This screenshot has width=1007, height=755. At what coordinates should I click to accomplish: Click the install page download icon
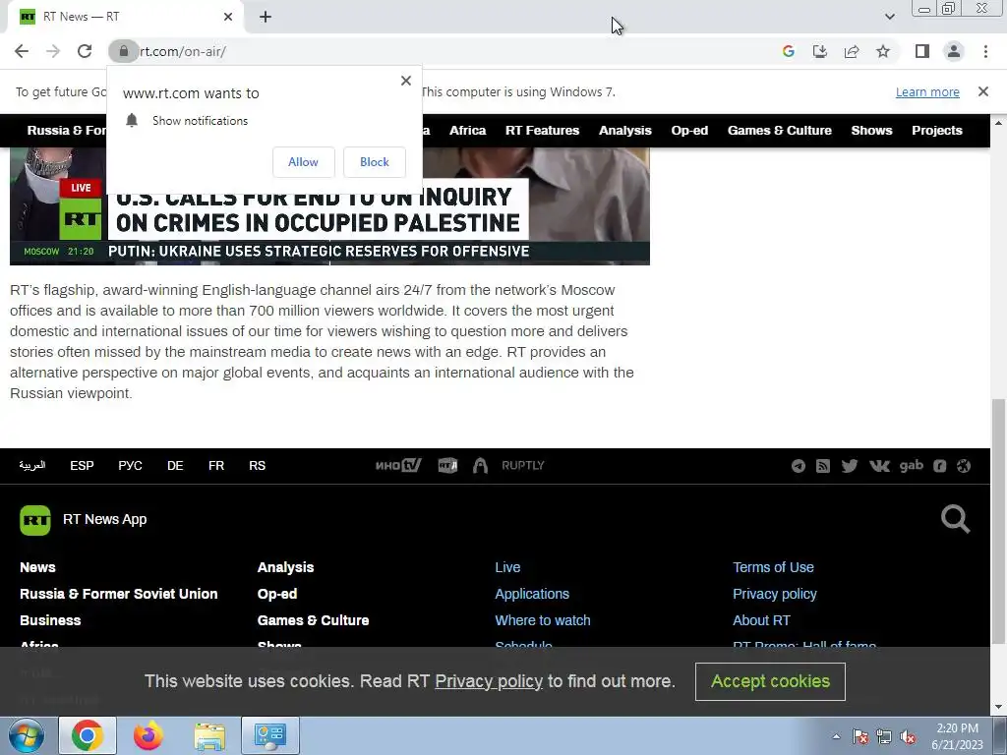tap(819, 51)
